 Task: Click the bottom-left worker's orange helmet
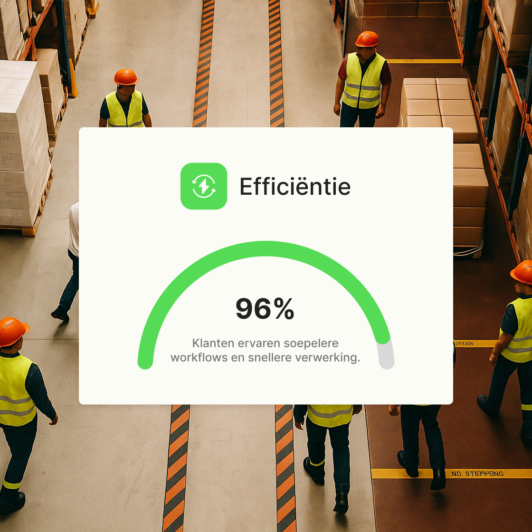(12, 331)
